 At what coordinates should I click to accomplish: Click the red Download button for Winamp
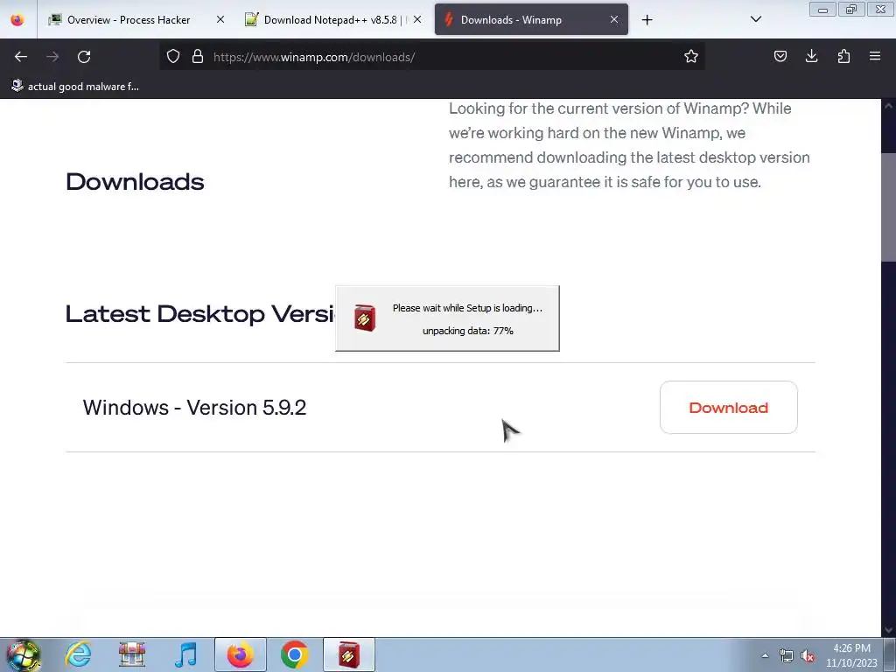coord(729,408)
